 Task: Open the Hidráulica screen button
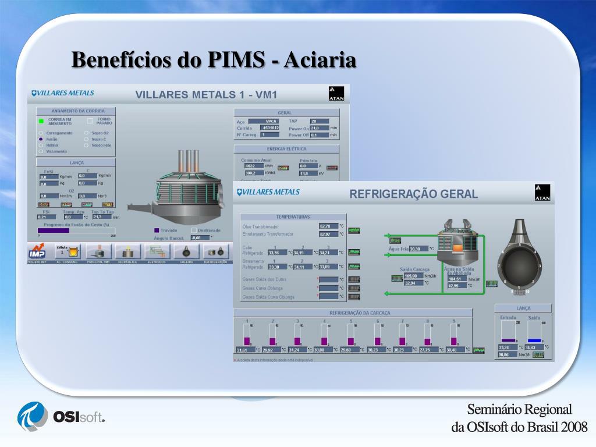coord(128,251)
